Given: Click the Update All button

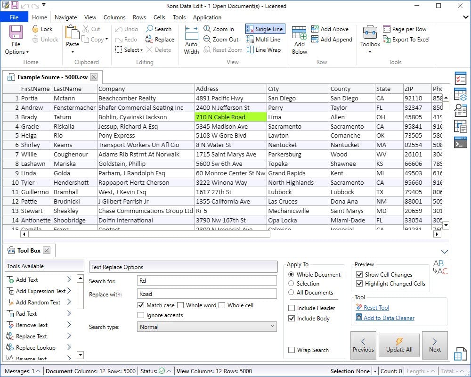Looking at the screenshot, I should click(399, 344).
